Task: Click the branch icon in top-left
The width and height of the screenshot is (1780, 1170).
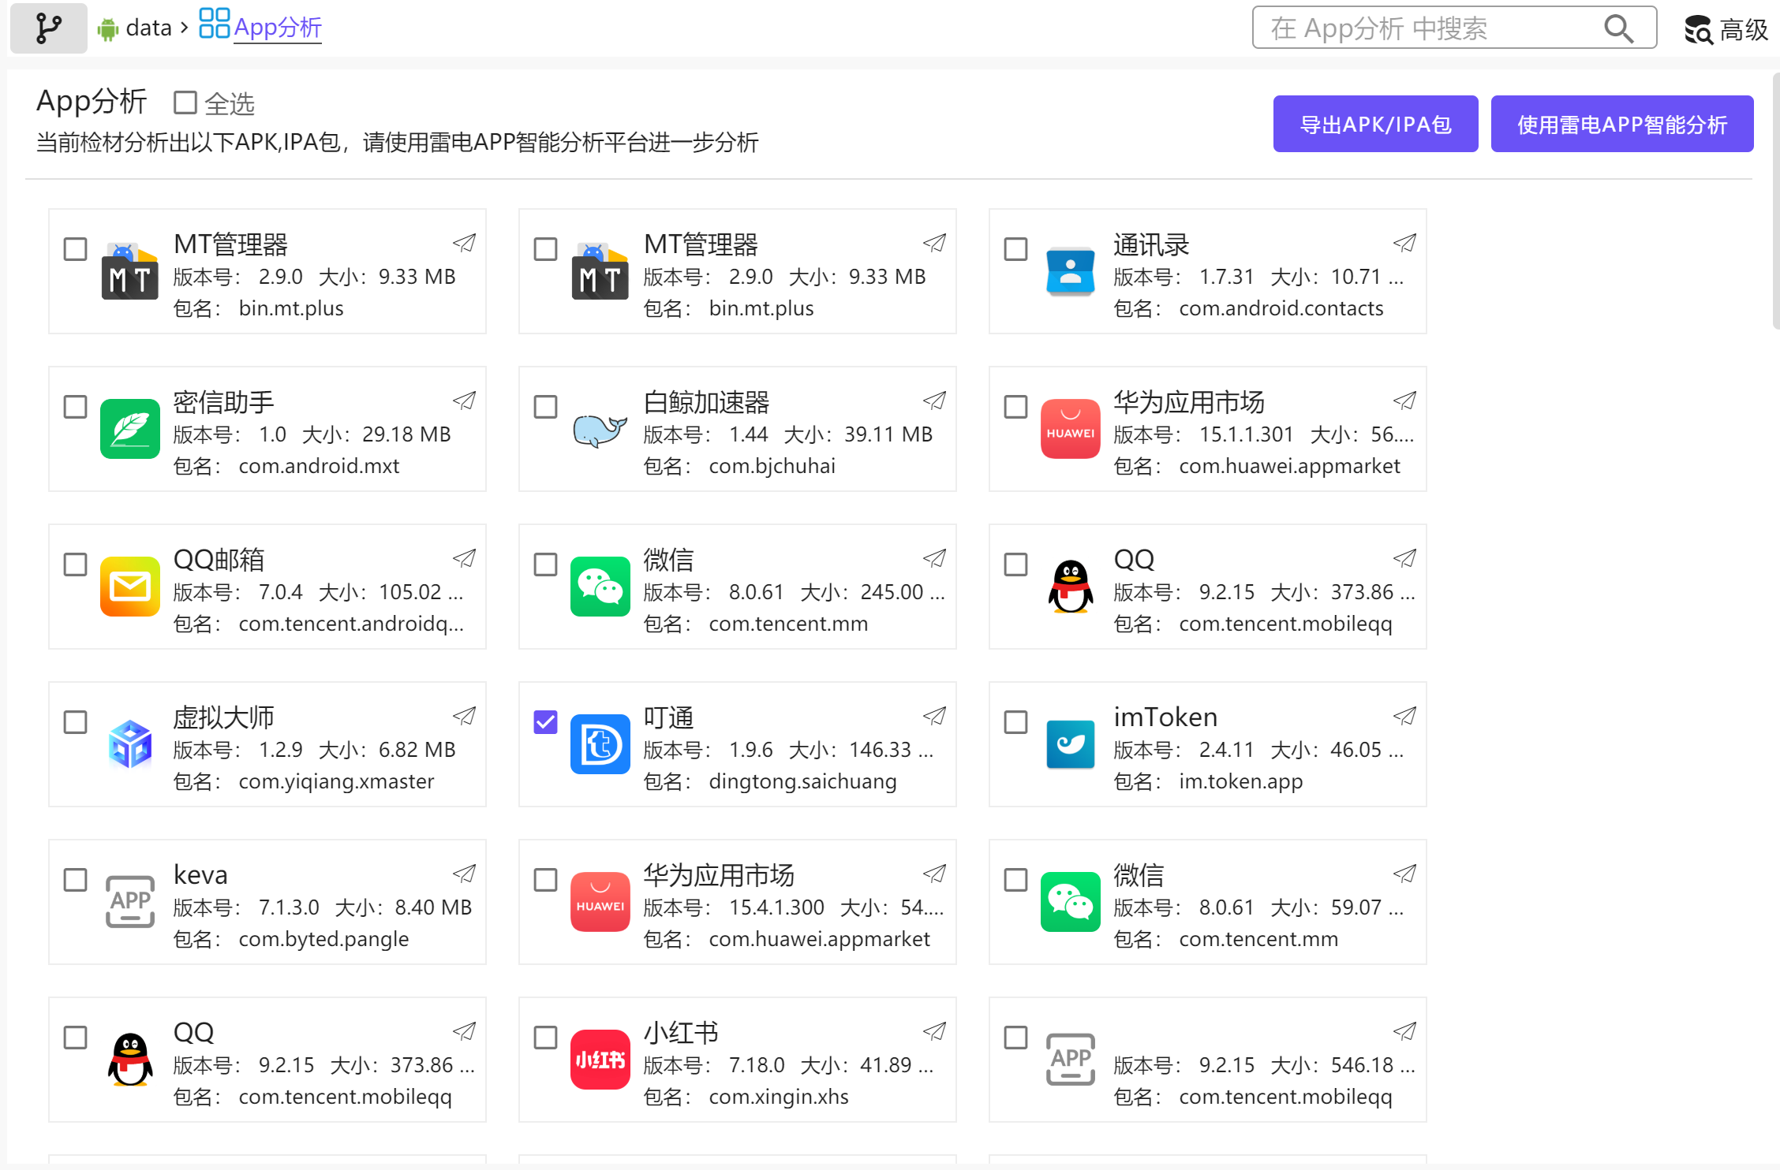Action: pyautogui.click(x=48, y=28)
